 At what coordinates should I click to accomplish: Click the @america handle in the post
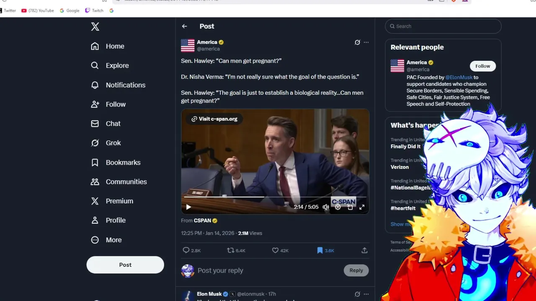(208, 49)
